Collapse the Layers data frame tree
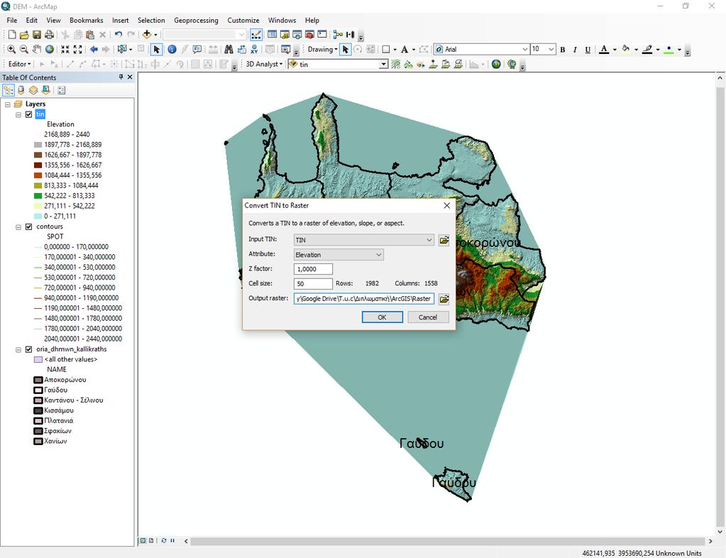The height and width of the screenshot is (558, 726). [x=7, y=104]
